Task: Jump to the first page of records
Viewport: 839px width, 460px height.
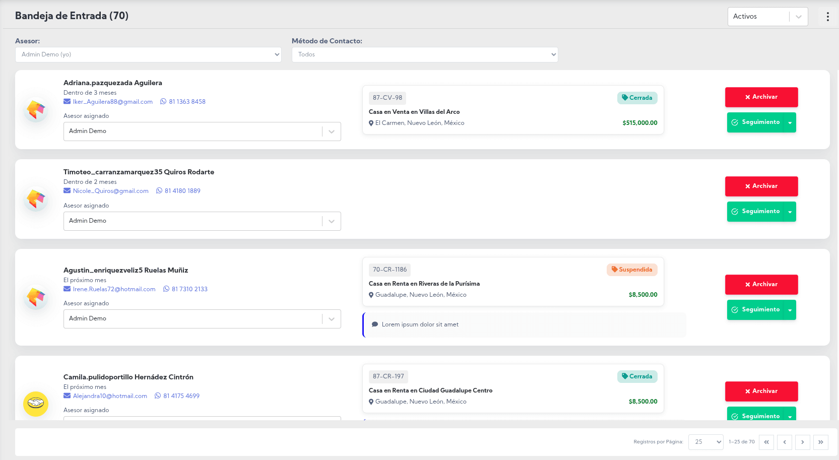Action: [x=766, y=442]
